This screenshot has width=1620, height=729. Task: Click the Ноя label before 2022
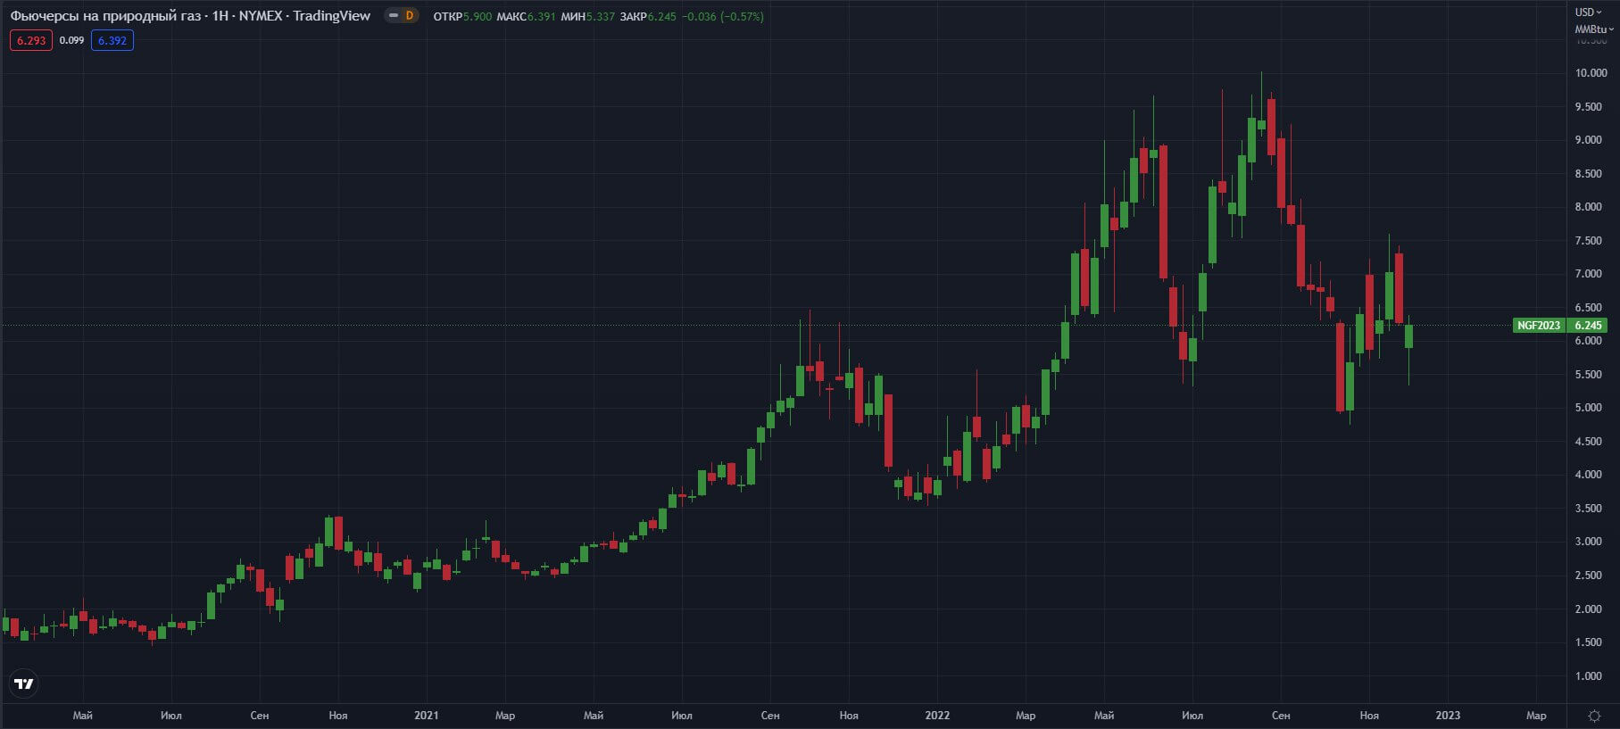click(849, 716)
